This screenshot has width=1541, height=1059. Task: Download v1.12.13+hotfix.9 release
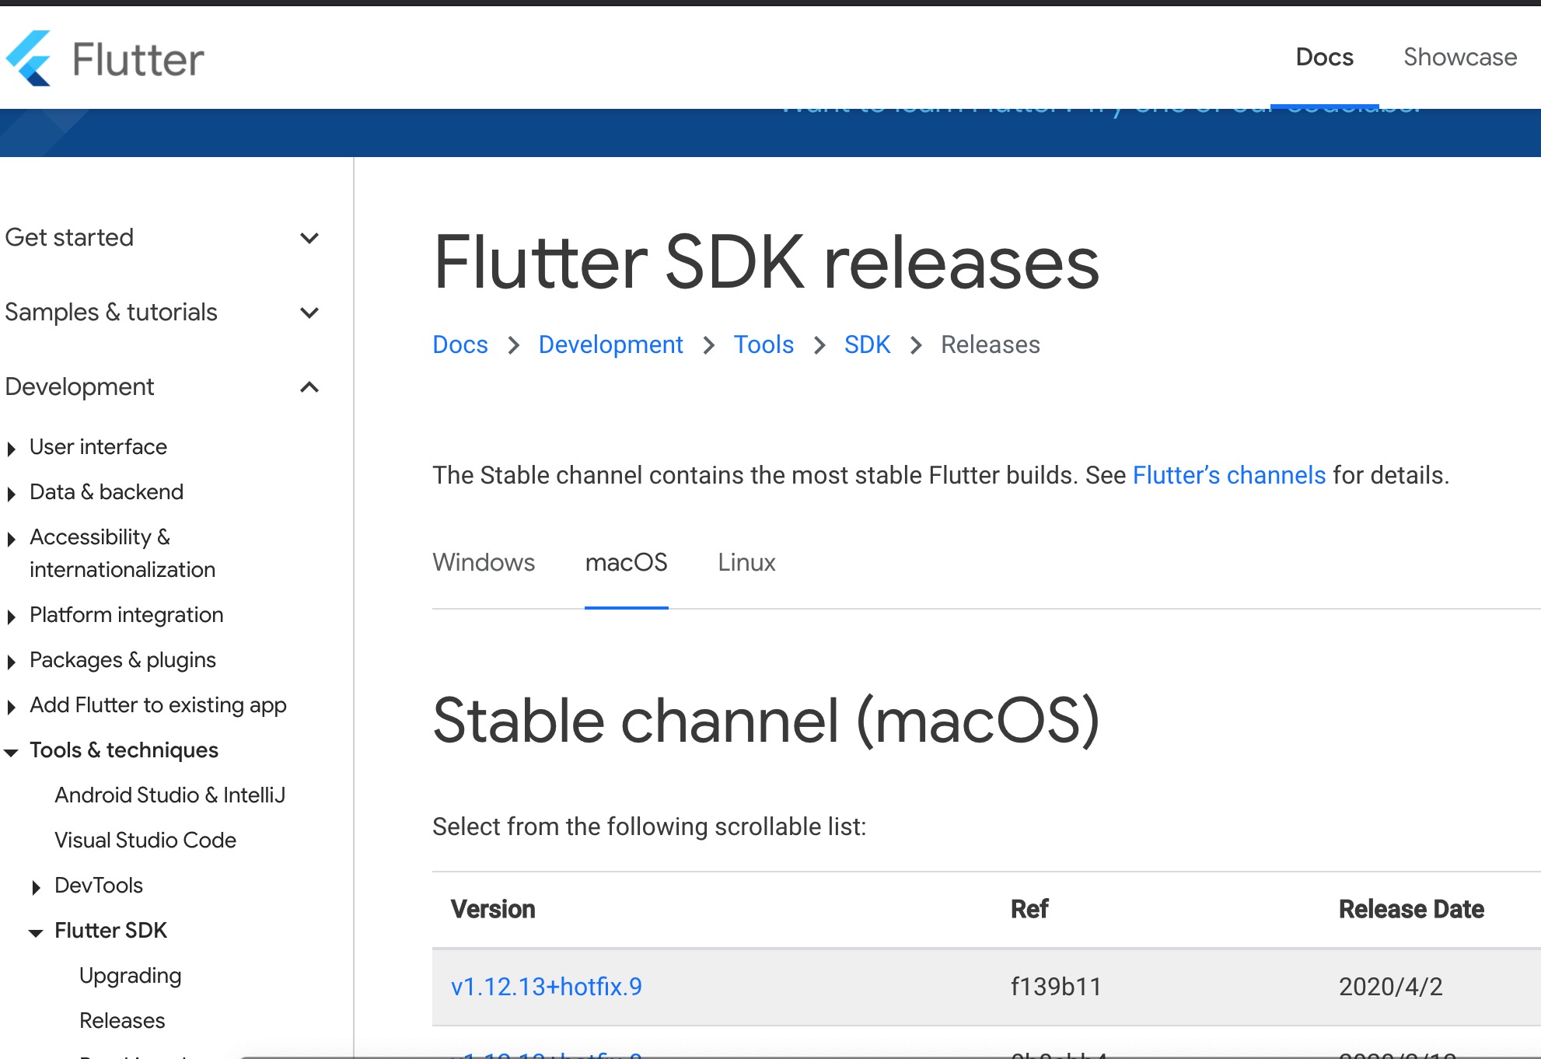click(x=547, y=987)
